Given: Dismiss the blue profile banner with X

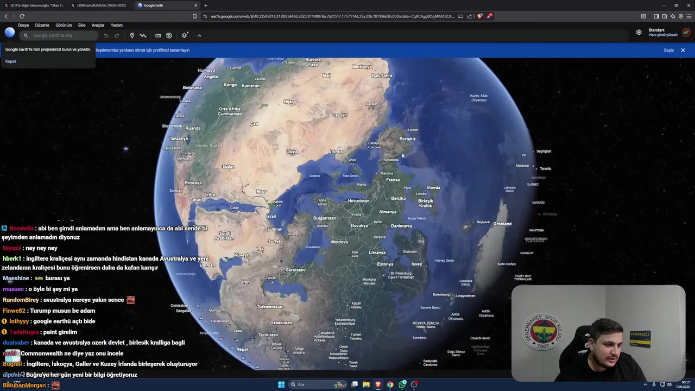Looking at the screenshot, I should pos(683,50).
